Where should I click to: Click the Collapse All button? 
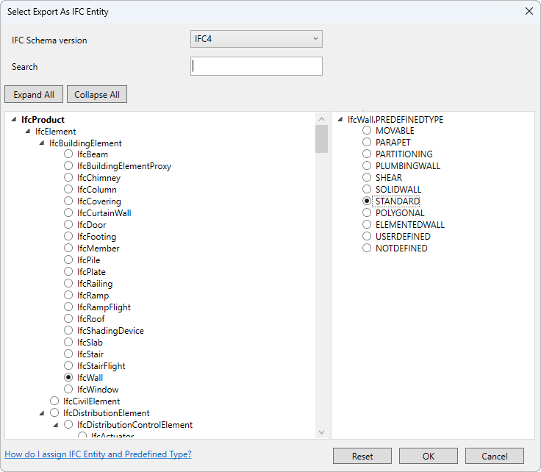point(97,94)
